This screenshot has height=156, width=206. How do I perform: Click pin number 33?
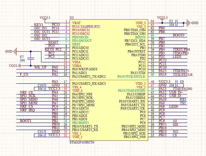click(x=152, y=135)
